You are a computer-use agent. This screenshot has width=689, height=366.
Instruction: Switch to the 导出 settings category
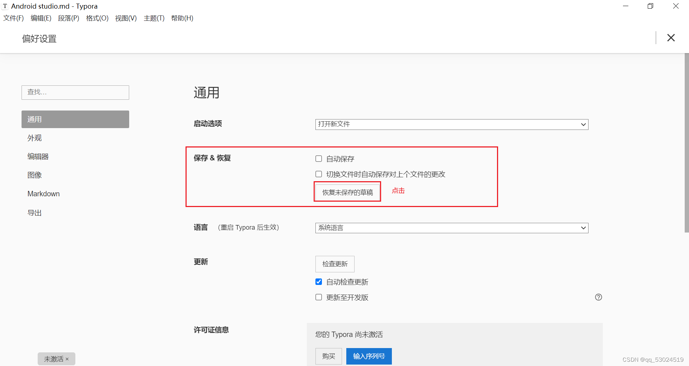pyautogui.click(x=75, y=213)
